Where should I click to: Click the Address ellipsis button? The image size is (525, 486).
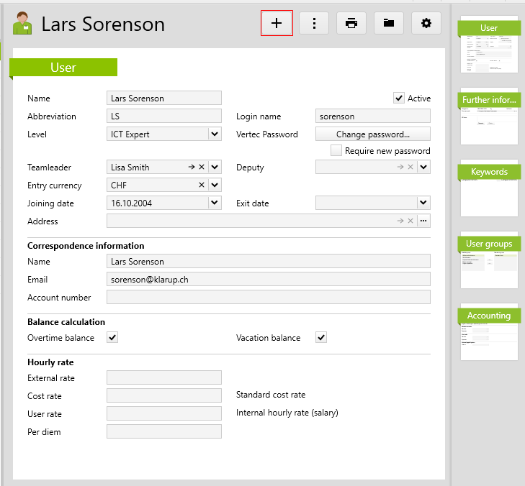(423, 221)
